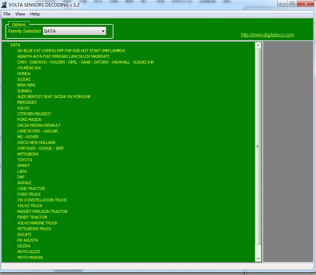Select the AGRALE tree item
The image size is (316, 275).
click(24, 183)
